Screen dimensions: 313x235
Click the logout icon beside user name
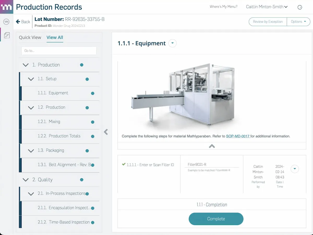(300, 7)
